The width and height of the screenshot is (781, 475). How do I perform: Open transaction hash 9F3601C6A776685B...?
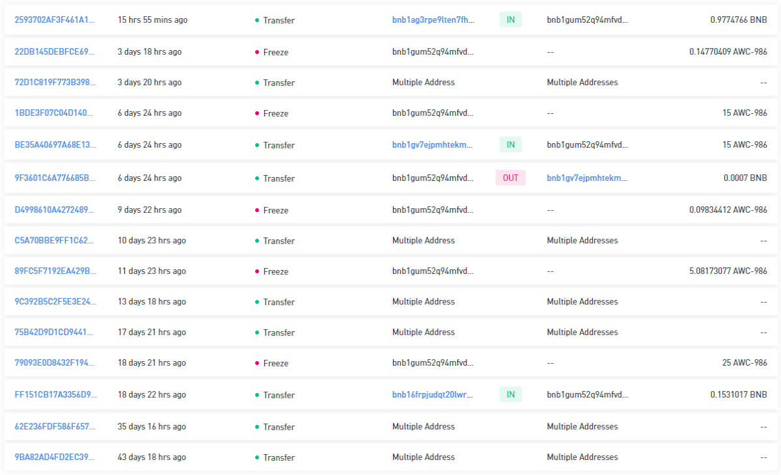[55, 178]
